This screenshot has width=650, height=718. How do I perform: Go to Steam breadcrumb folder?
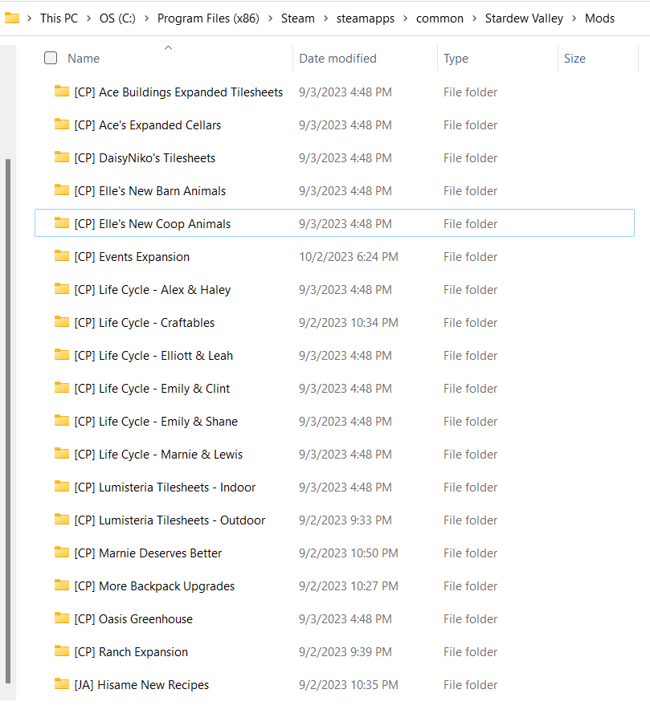298,18
